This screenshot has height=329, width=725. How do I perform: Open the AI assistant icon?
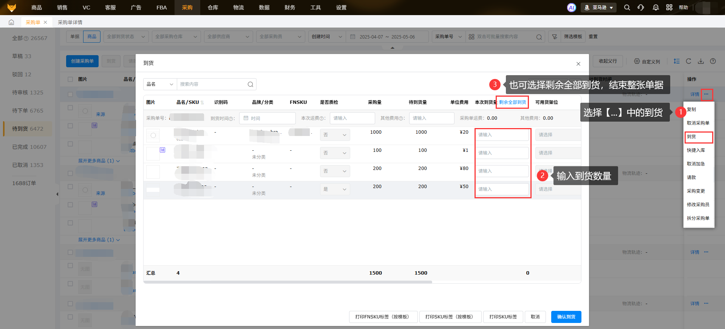tap(571, 8)
